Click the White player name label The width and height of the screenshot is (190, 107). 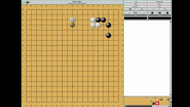click(x=135, y=13)
